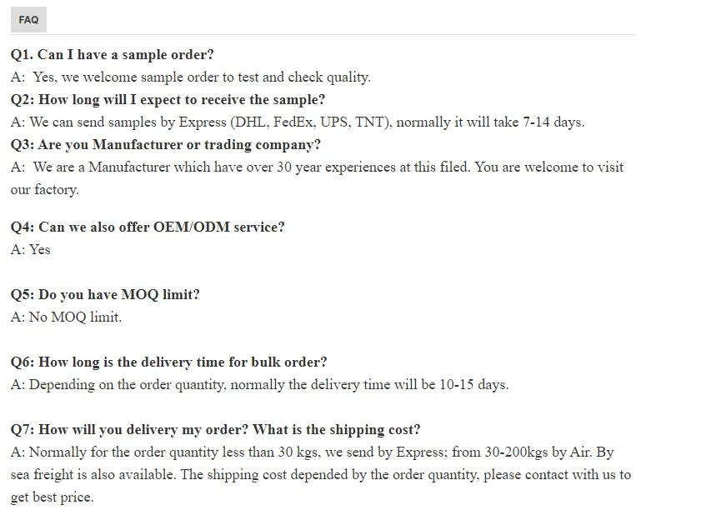Select the answer line mentioning 30 year experiences
This screenshot has width=726, height=530.
[x=317, y=167]
